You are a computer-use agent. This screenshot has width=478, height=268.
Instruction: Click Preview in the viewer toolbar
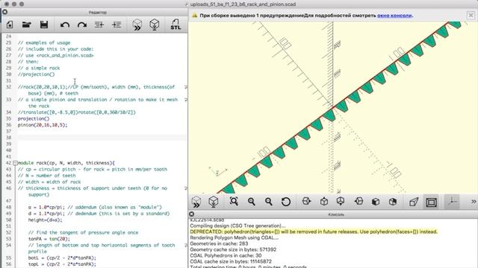coord(196,202)
